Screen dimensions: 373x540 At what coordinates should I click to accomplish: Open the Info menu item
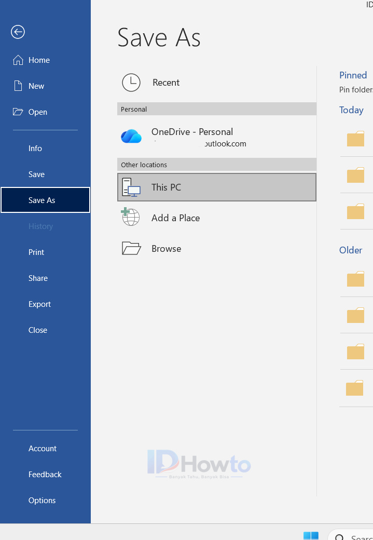tap(35, 148)
